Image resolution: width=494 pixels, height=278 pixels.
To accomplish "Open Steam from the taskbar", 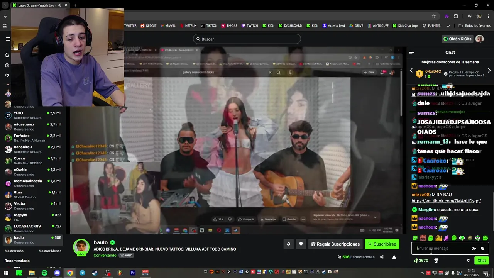I will click(x=95, y=273).
